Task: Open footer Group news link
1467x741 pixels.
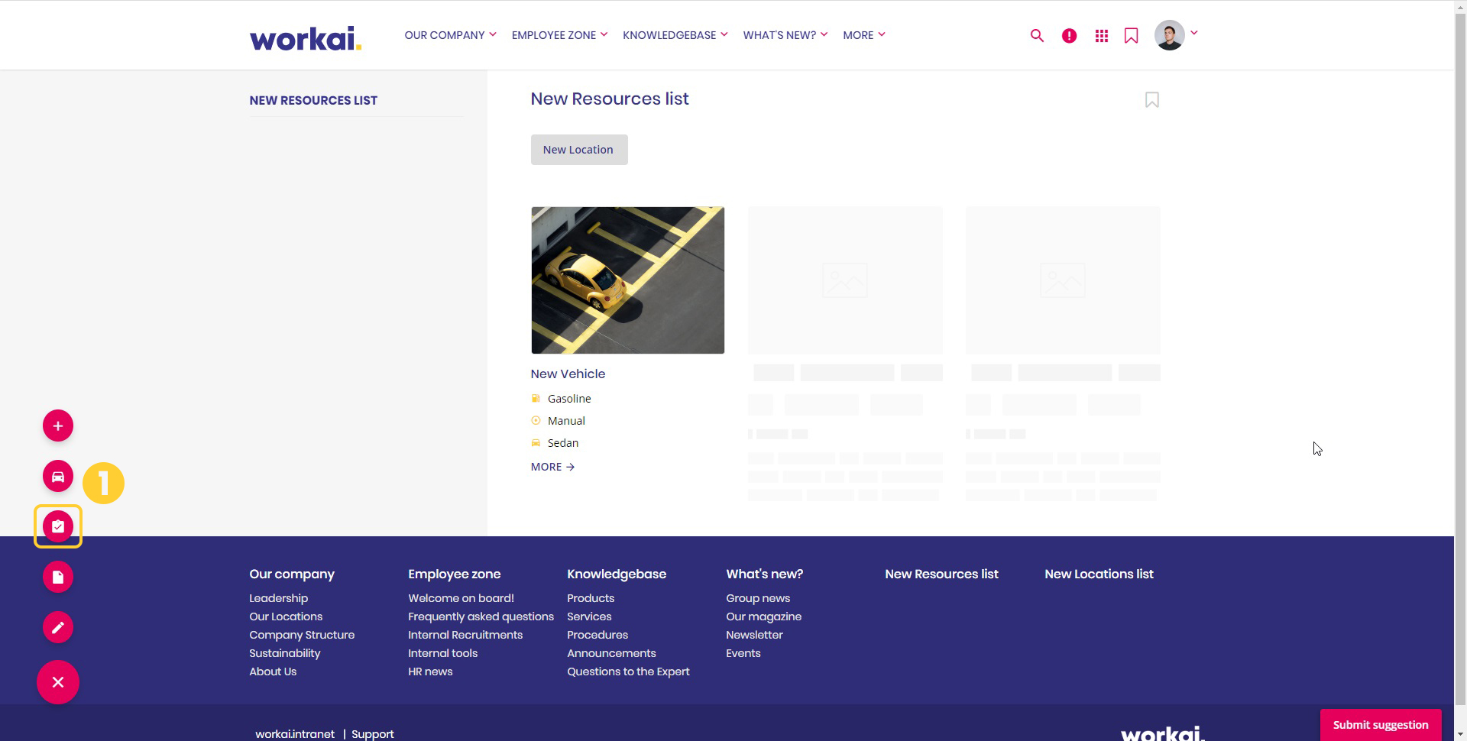Action: 758,598
